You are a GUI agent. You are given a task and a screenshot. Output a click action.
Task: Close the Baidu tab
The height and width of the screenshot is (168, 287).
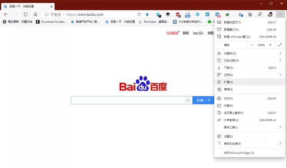coord(51,6)
